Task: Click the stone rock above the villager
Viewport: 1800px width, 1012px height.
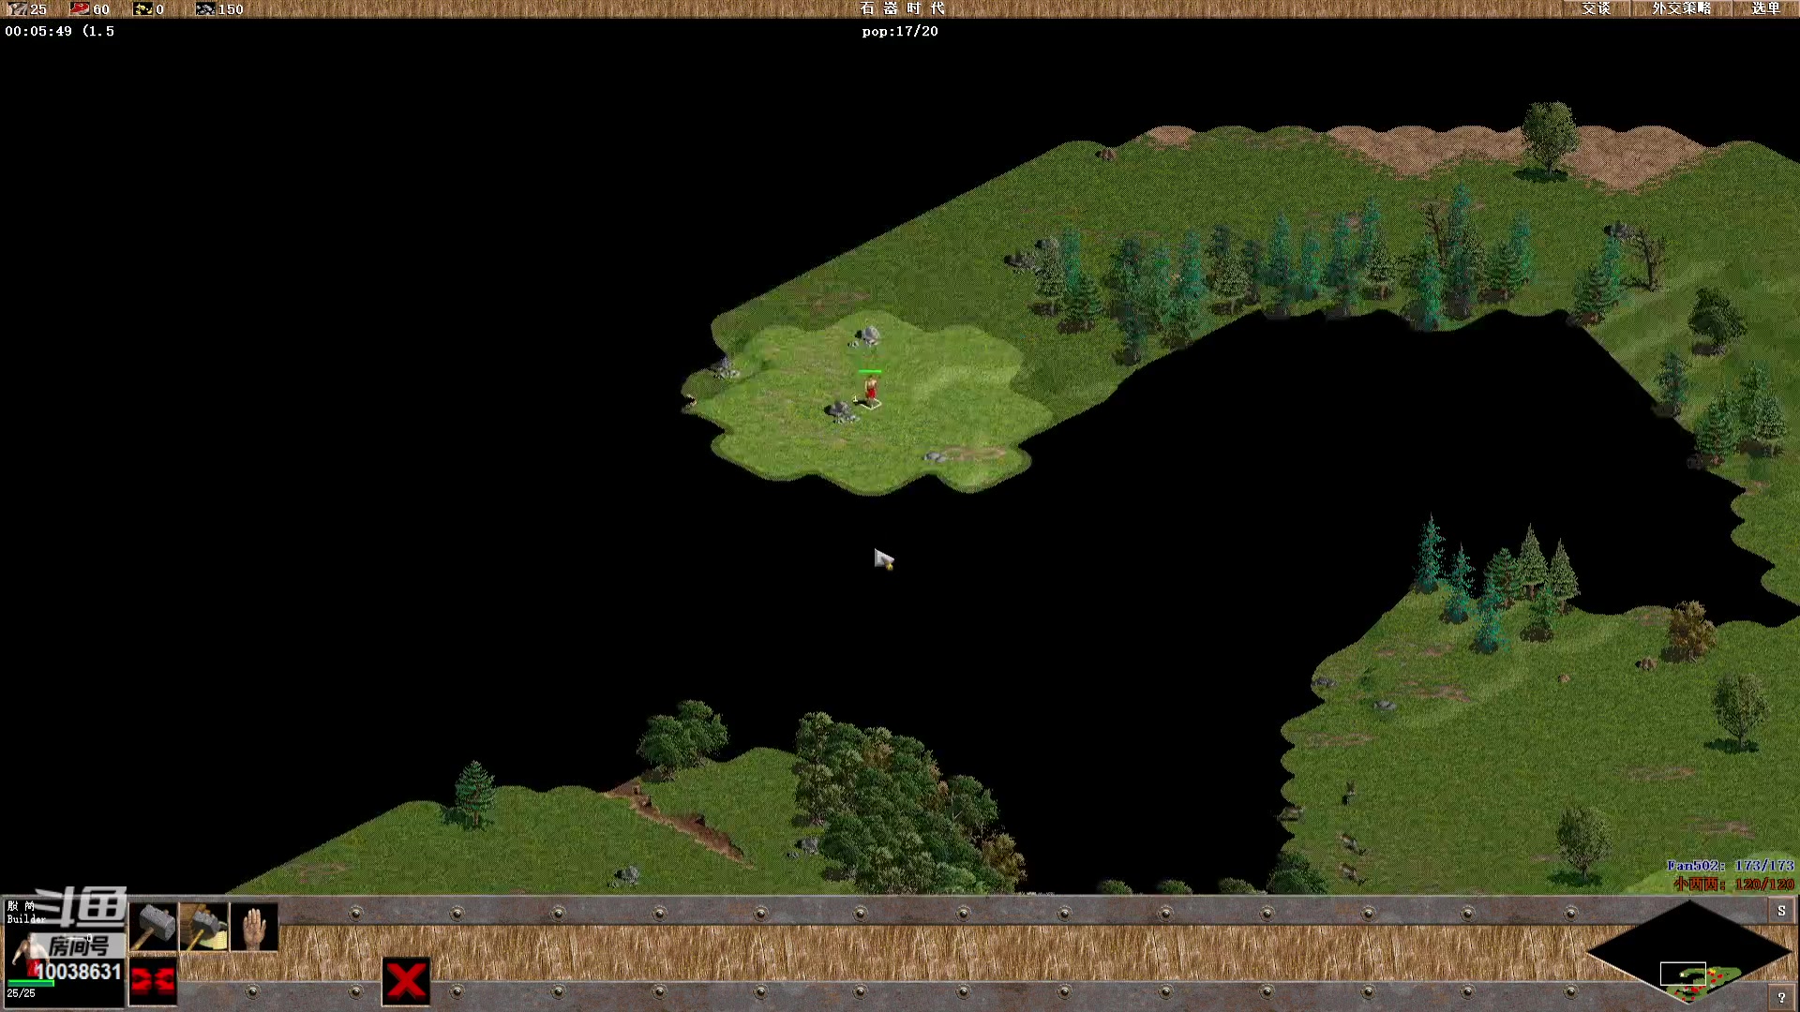Action: (867, 335)
